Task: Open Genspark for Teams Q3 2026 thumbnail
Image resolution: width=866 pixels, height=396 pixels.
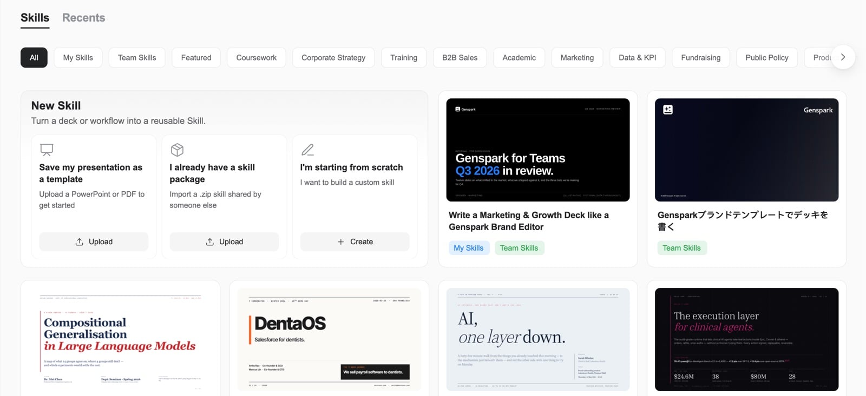Action: [x=538, y=150]
